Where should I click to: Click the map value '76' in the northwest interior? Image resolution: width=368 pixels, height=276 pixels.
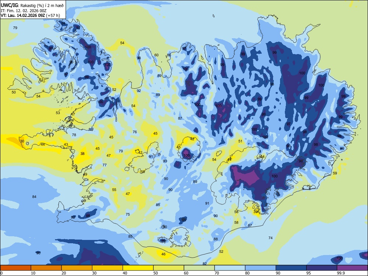[135, 132]
